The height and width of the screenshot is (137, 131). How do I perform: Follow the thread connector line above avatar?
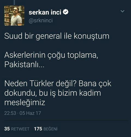point(14,2)
